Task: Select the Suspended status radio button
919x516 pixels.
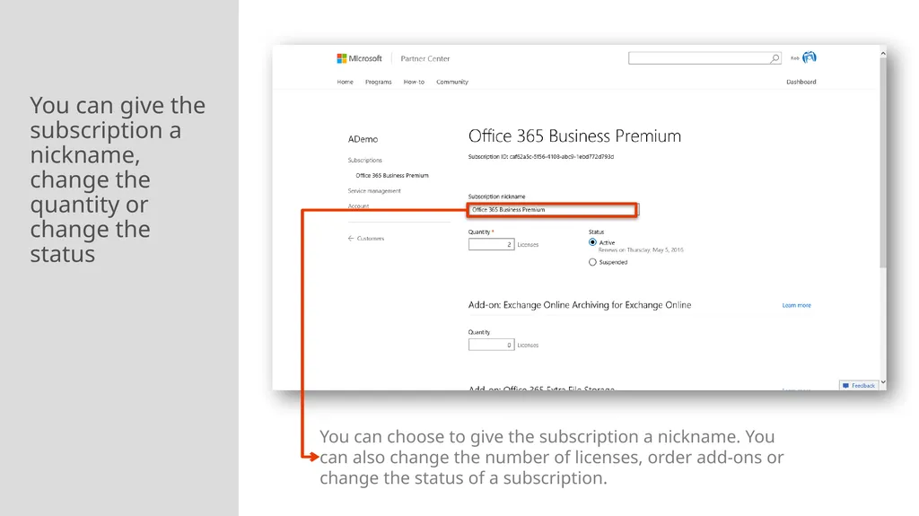Action: [592, 262]
